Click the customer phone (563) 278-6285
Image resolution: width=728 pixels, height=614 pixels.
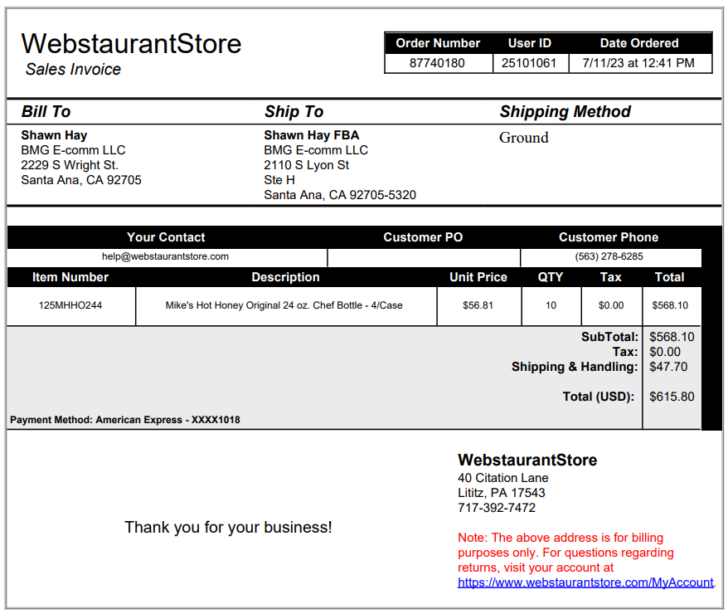(x=609, y=256)
